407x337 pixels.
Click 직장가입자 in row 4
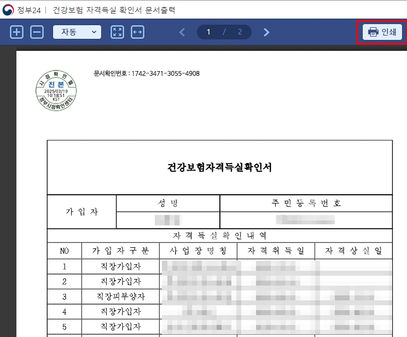pyautogui.click(x=121, y=311)
